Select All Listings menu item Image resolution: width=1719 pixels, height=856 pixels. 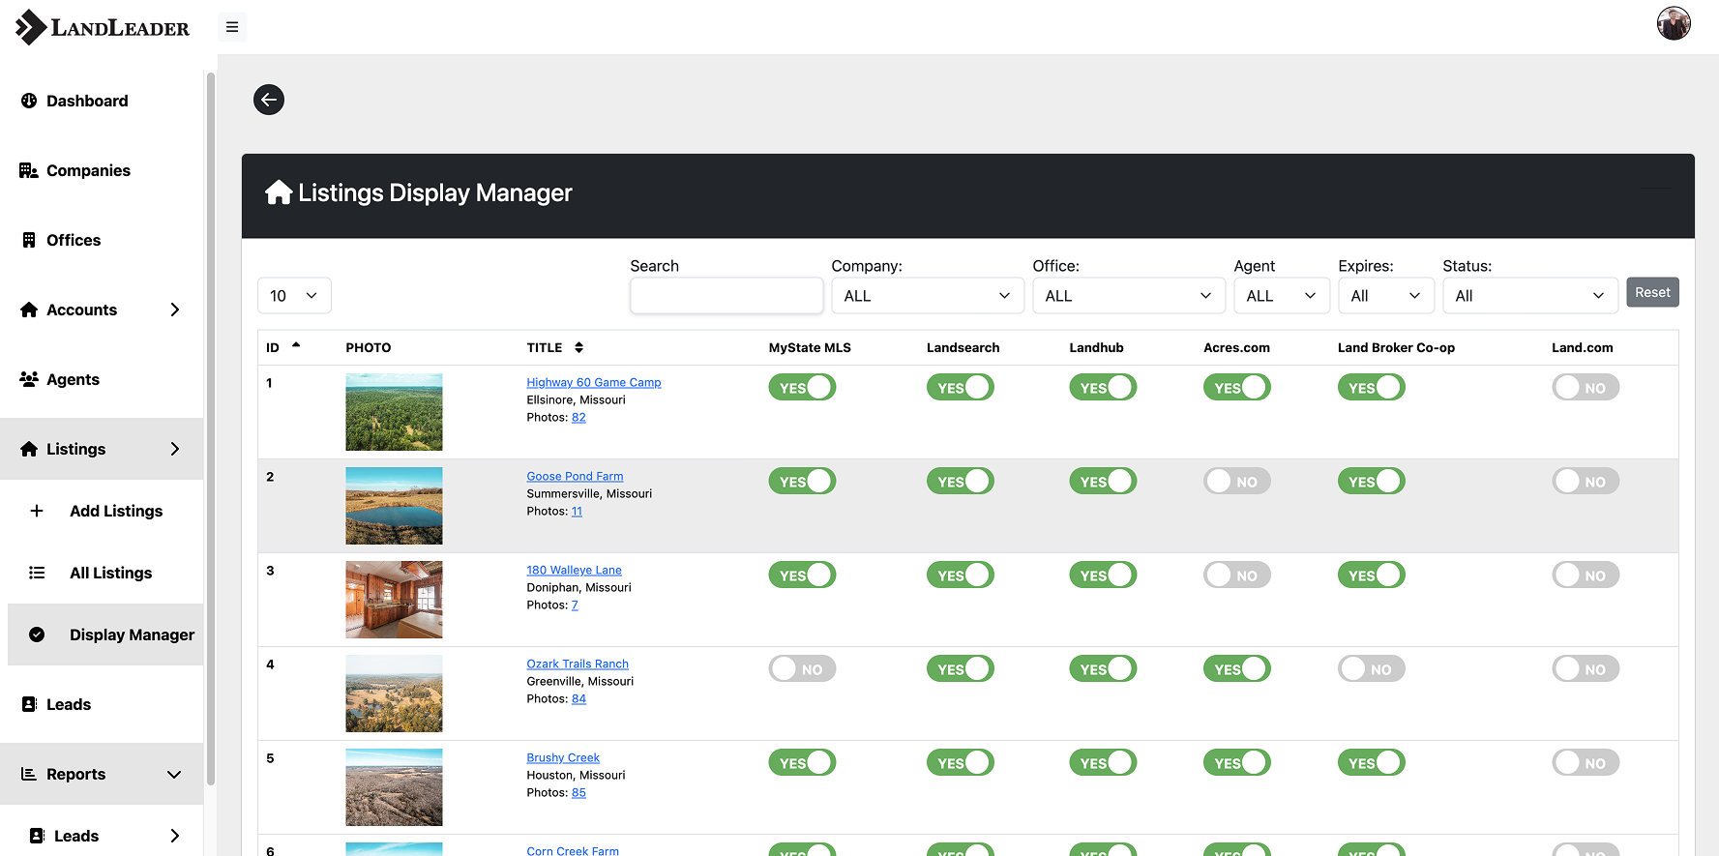click(x=111, y=573)
